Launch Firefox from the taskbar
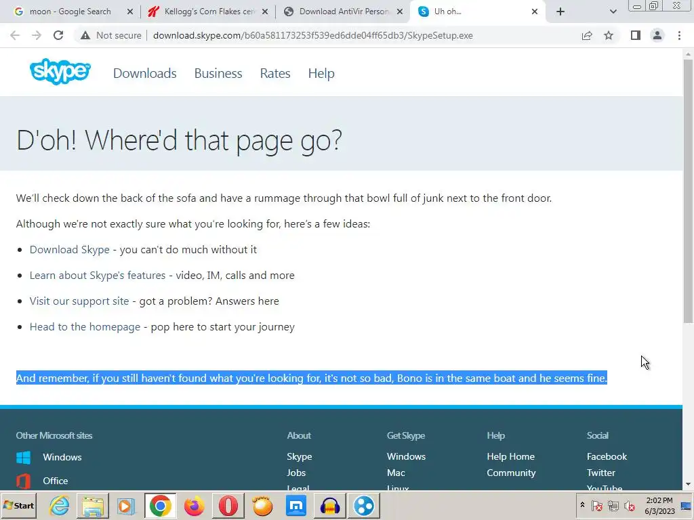Image resolution: width=694 pixels, height=520 pixels. [x=195, y=506]
